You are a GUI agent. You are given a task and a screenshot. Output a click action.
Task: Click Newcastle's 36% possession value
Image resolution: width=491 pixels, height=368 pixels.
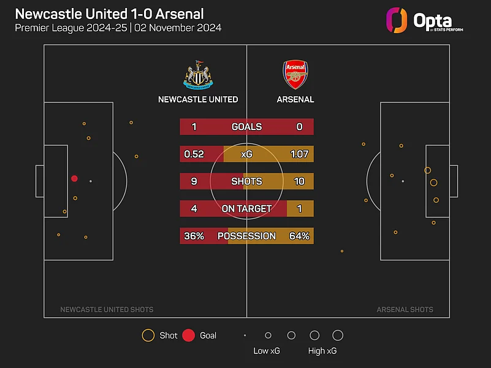tap(194, 236)
